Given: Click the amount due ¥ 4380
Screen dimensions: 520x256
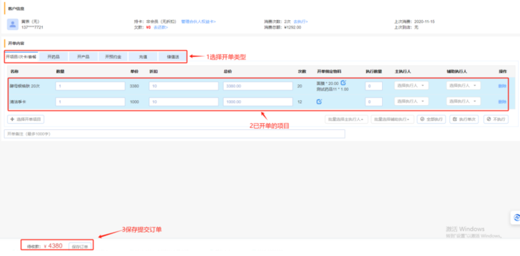Looking at the screenshot, I should pyautogui.click(x=53, y=246).
